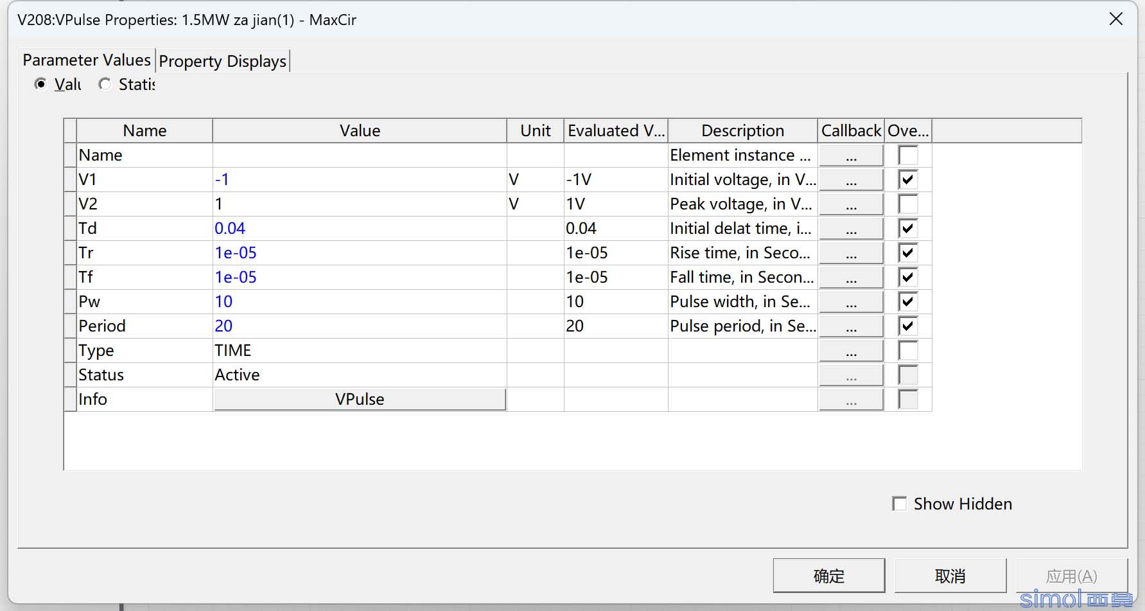Select the 'Fall time, in Secon...' description

pyautogui.click(x=742, y=278)
